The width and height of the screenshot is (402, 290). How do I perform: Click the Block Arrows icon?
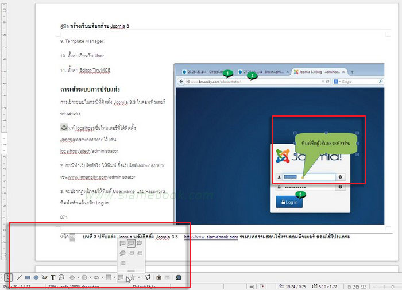(96, 277)
